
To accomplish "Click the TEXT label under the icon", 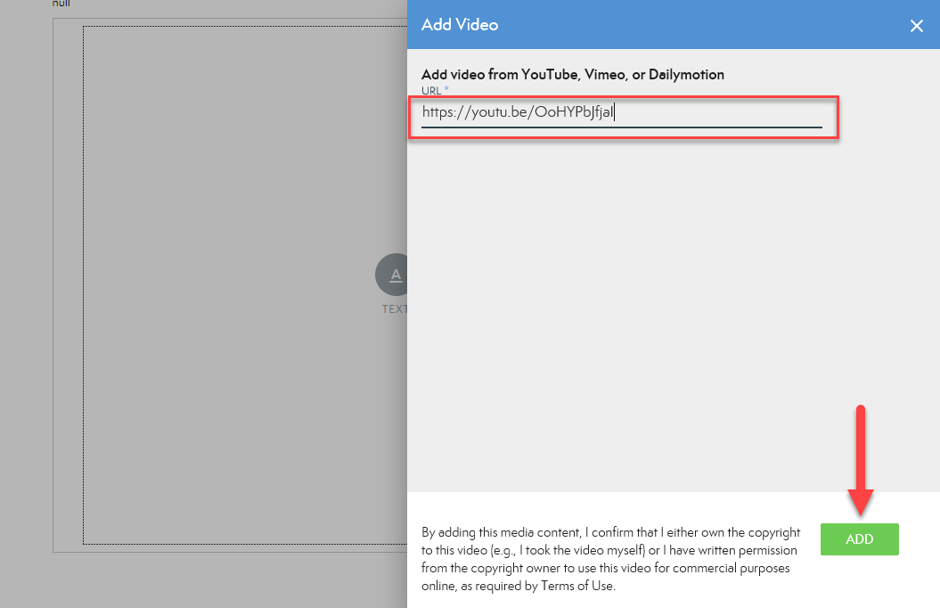I will point(394,309).
